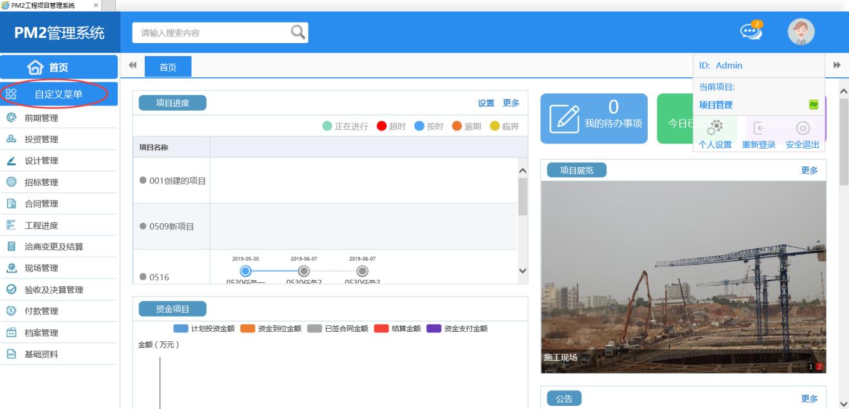Select the 首页 tab
This screenshot has width=849, height=409.
point(167,66)
